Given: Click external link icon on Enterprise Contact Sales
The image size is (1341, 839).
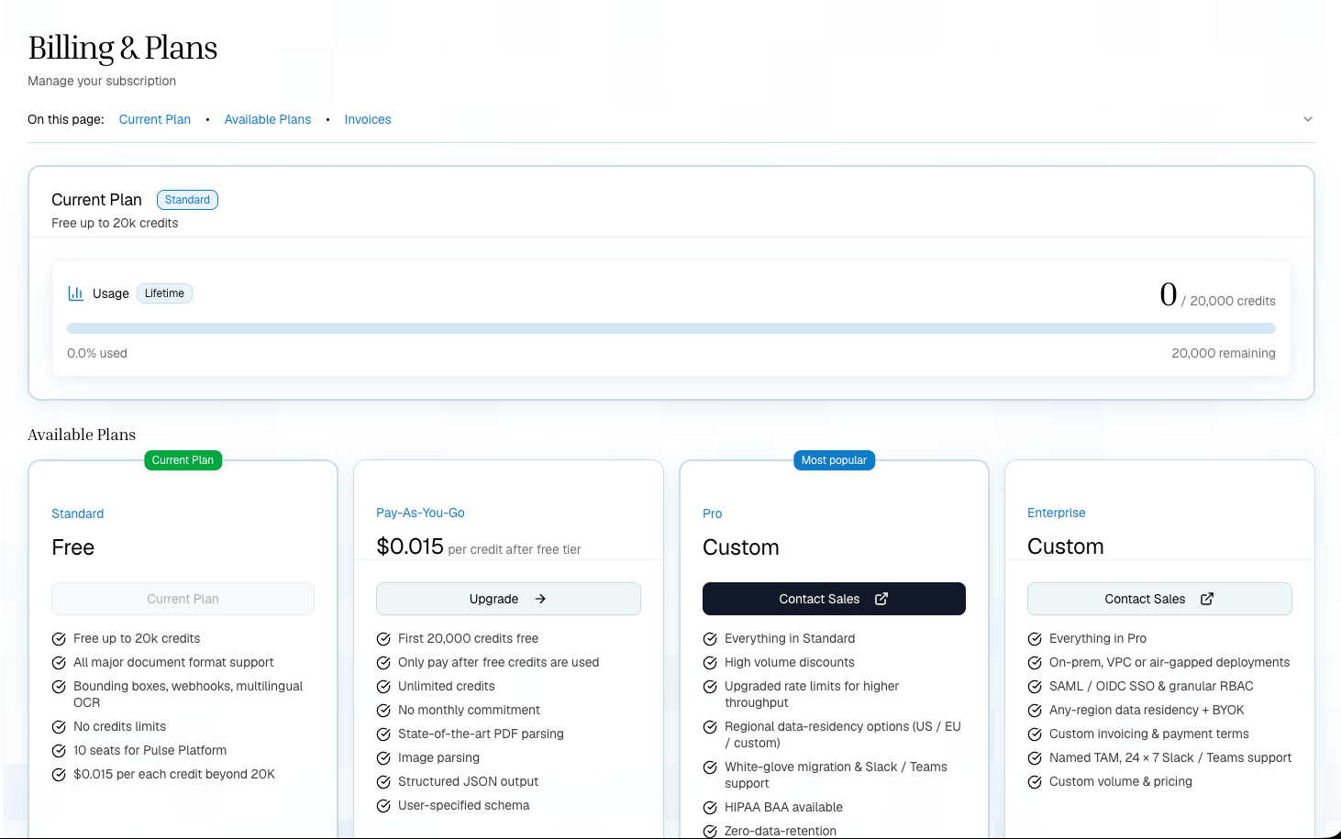Looking at the screenshot, I should 1207,599.
